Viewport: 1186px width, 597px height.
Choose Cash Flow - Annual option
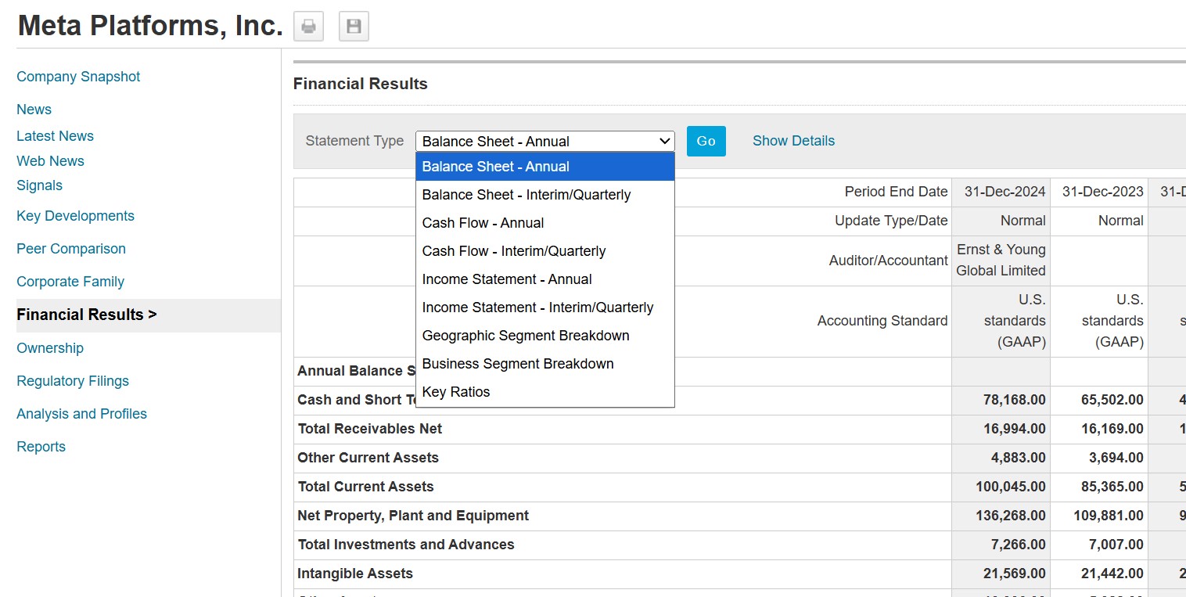click(x=483, y=223)
